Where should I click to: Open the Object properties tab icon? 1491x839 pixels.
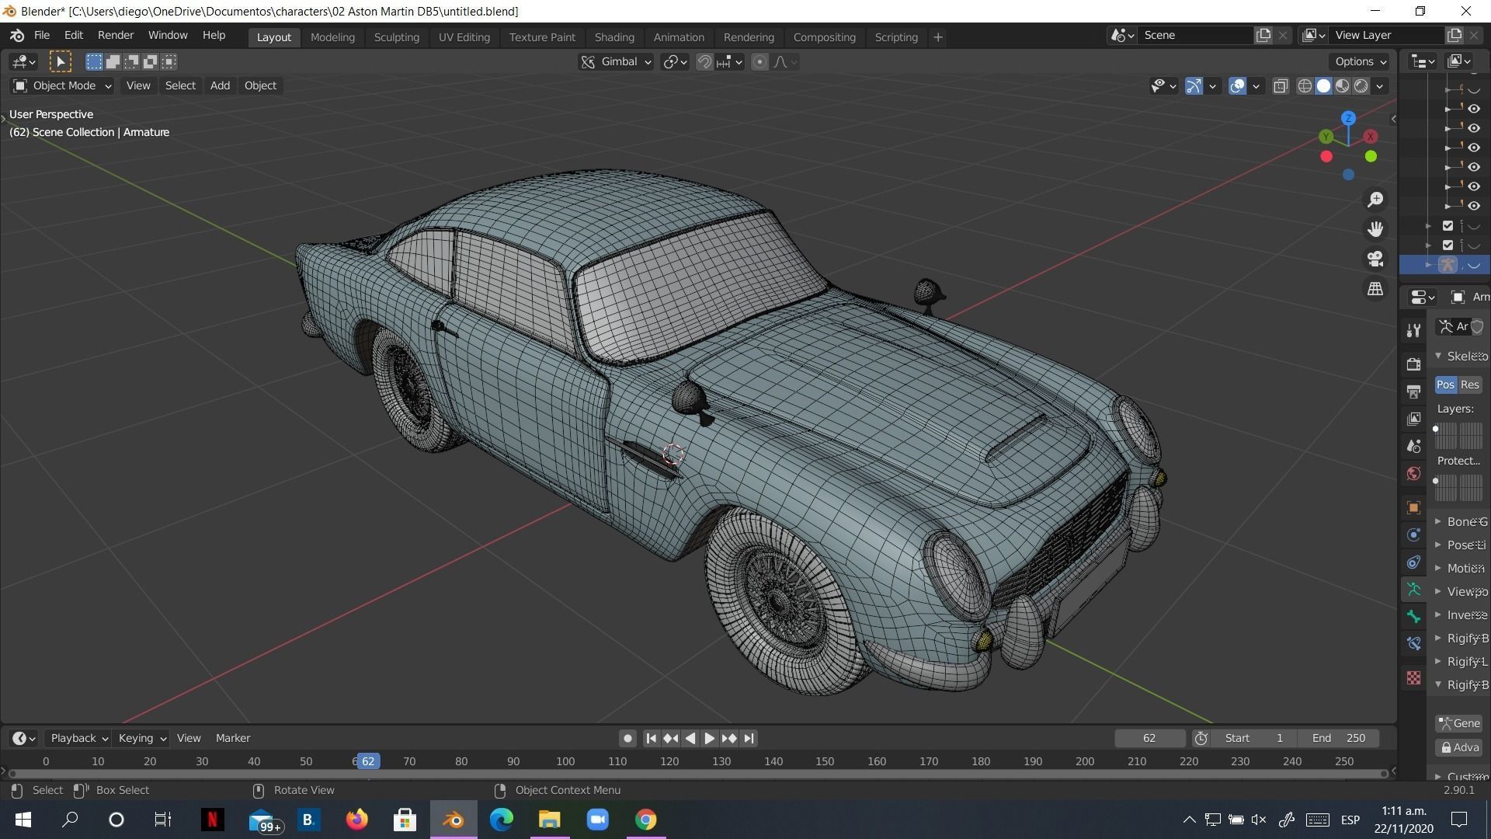[x=1413, y=507]
